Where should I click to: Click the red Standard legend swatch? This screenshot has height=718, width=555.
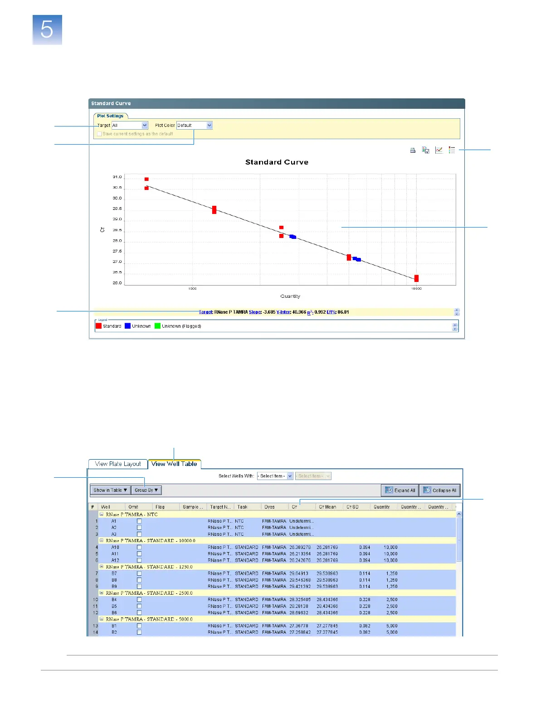click(x=99, y=326)
